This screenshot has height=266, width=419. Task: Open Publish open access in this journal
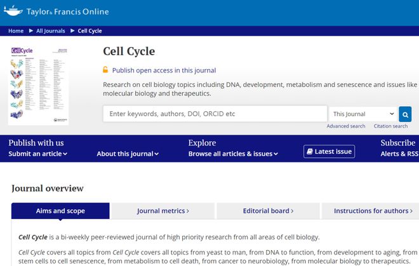coord(164,70)
